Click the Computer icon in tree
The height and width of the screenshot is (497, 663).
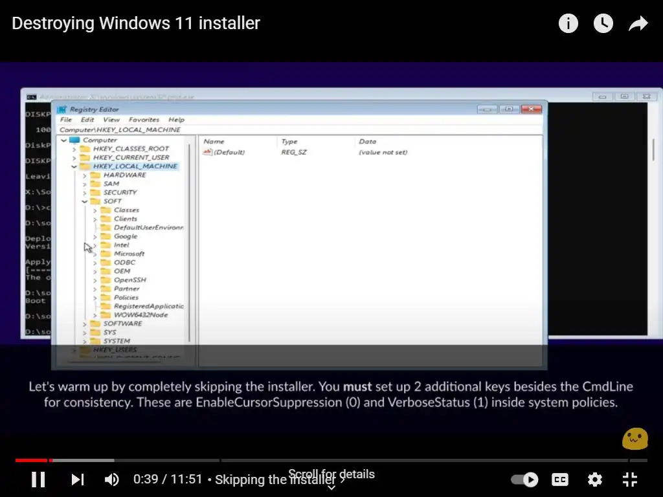(74, 140)
